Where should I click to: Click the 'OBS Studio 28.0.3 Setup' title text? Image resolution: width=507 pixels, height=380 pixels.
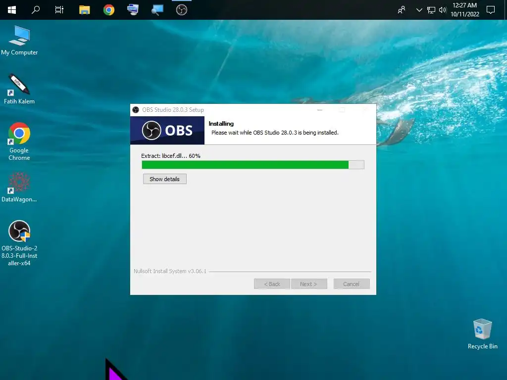tap(173, 110)
